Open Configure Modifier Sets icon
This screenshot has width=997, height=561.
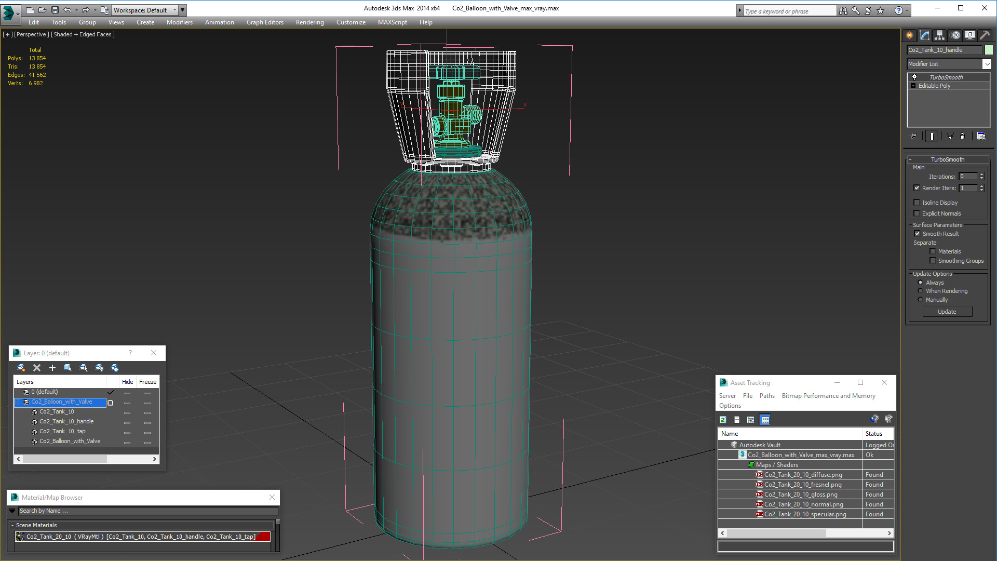point(981,136)
